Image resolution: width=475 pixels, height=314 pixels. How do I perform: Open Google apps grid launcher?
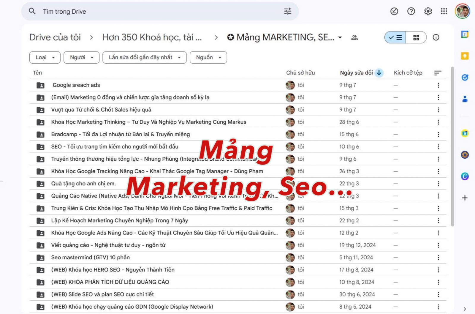point(444,11)
